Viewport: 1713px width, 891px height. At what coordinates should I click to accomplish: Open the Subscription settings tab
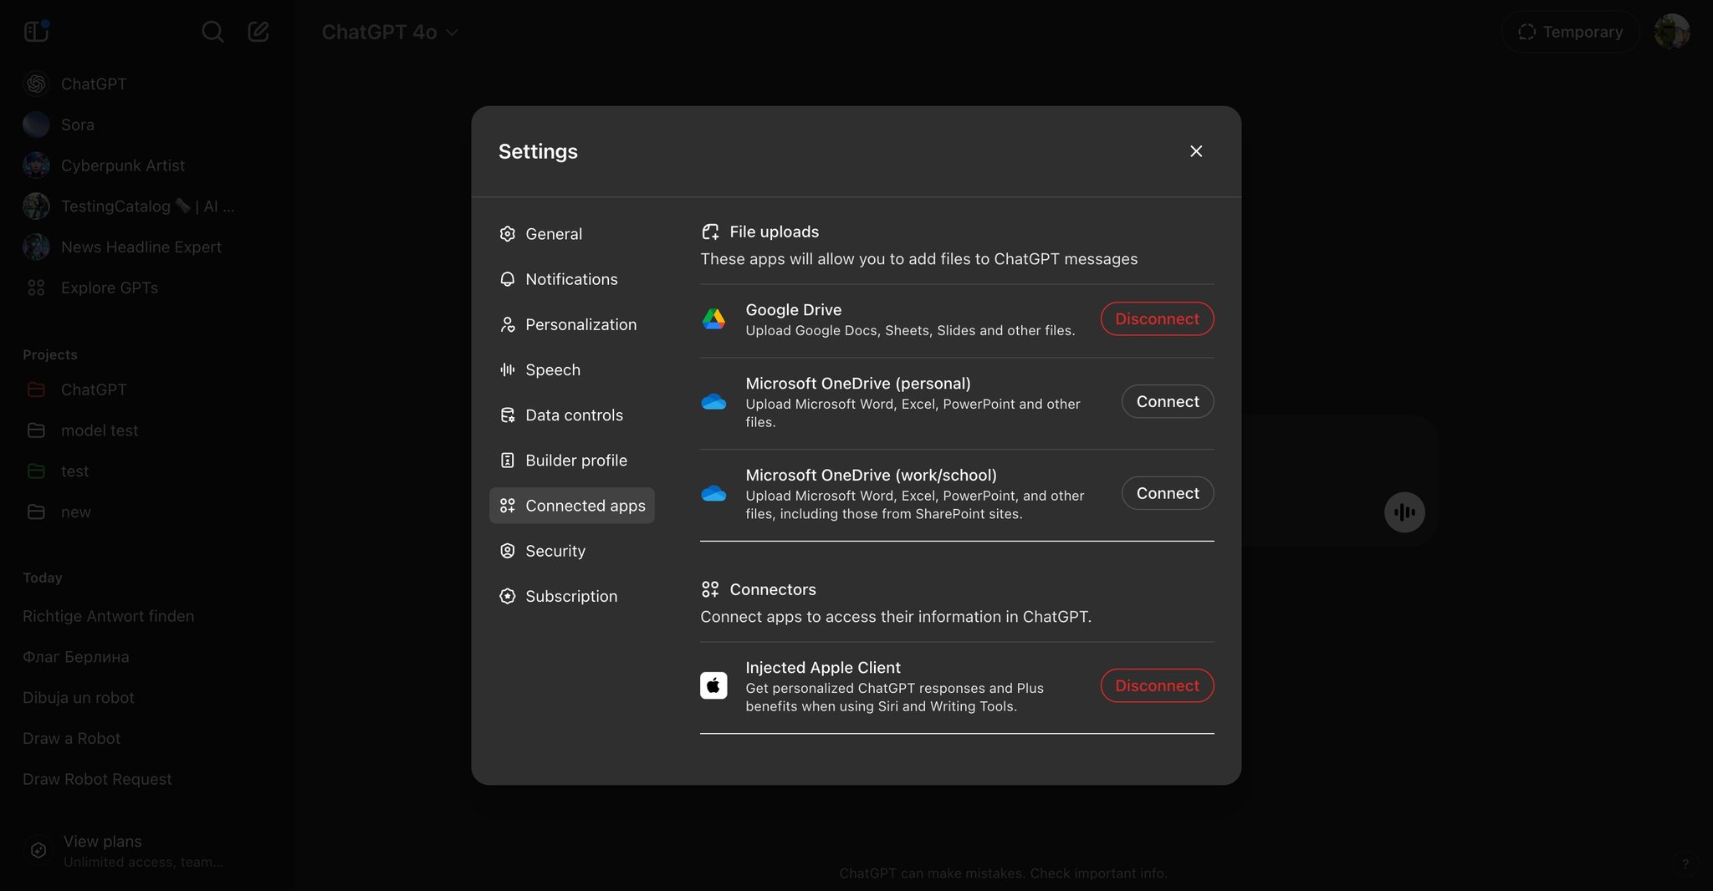[572, 596]
